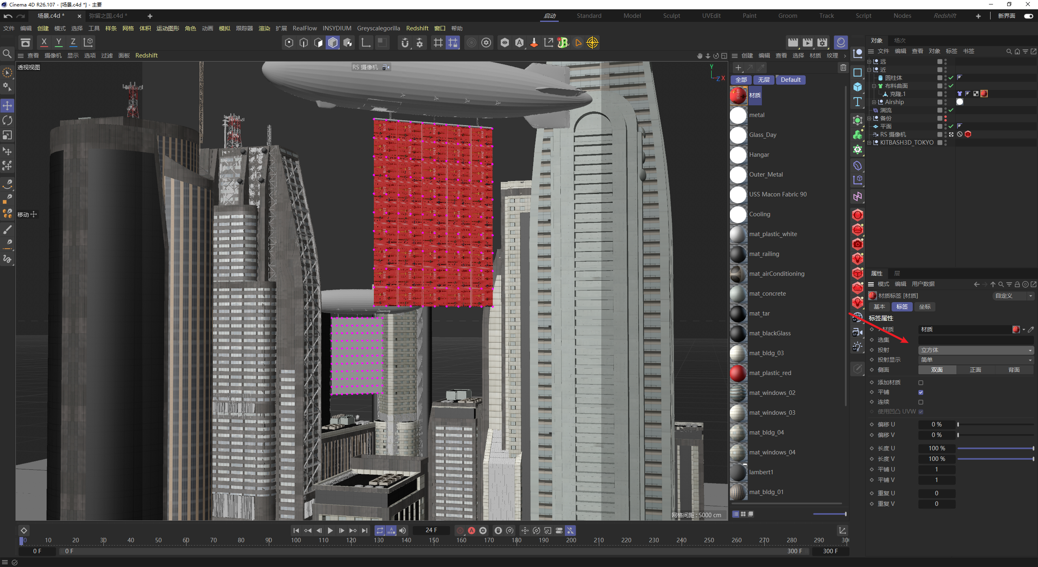Switch to the Sculpt layout tab
Image resolution: width=1038 pixels, height=567 pixels.
[x=671, y=16]
